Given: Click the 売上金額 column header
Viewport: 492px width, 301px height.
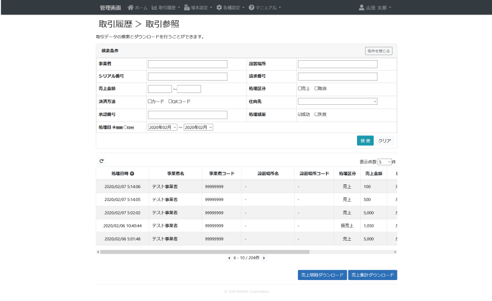Looking at the screenshot, I should 373,174.
